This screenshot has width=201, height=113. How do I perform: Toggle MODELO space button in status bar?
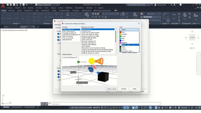point(96,108)
